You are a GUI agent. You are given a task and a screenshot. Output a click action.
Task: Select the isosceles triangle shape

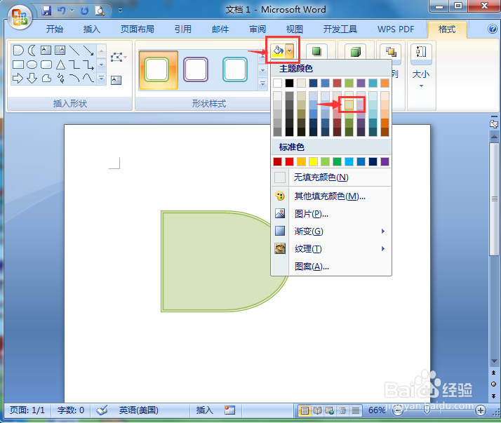[60, 65]
